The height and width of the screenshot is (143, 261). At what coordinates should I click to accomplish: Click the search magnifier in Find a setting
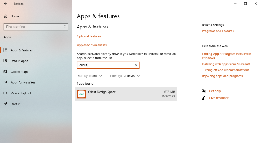64,27
